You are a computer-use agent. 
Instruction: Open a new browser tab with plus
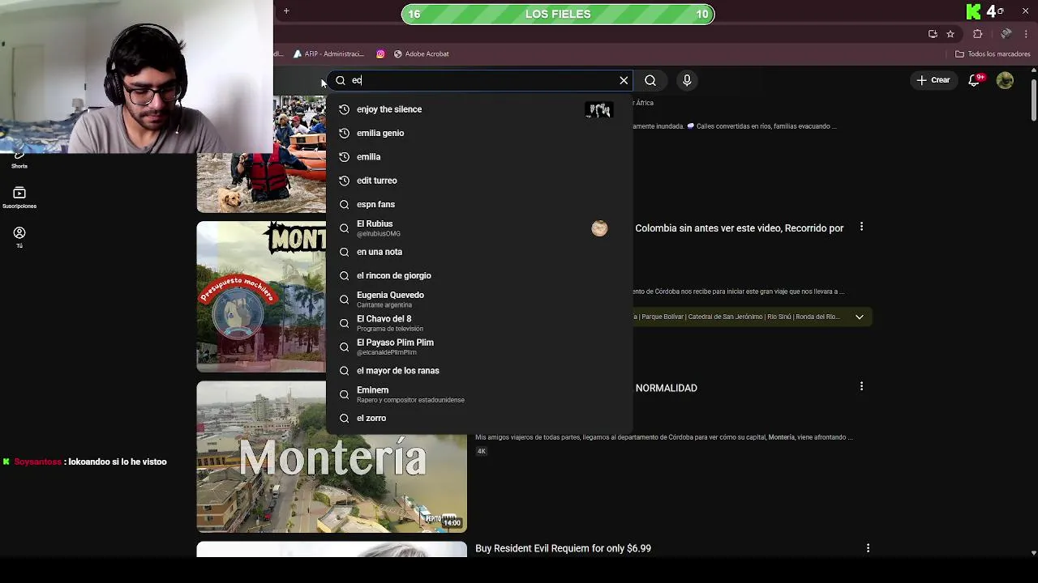[x=286, y=11]
